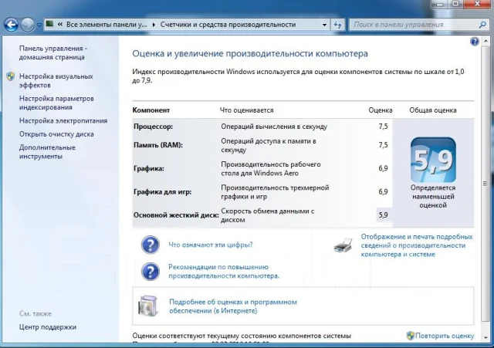Open 'Рекомендации по повышению производительности' link
The height and width of the screenshot is (348, 494).
tap(224, 271)
